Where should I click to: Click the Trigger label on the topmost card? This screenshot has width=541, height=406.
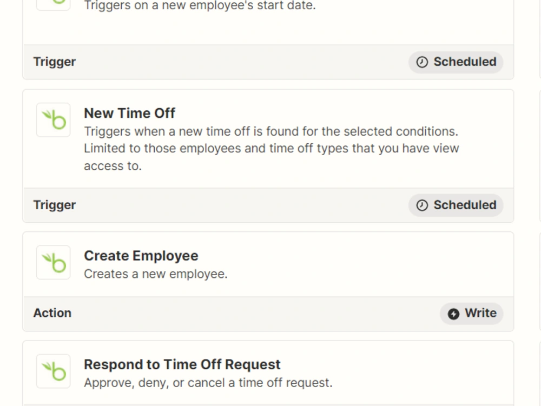54,62
